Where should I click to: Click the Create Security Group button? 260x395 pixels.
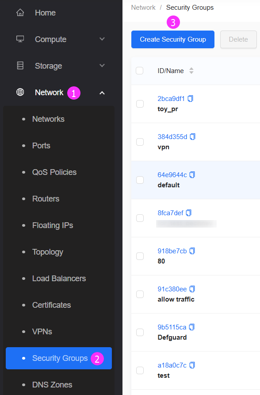173,39
